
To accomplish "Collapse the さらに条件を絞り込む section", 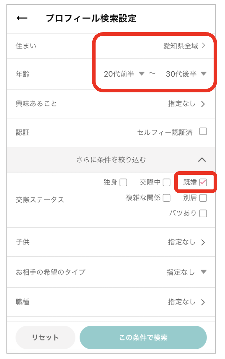I will (x=202, y=160).
